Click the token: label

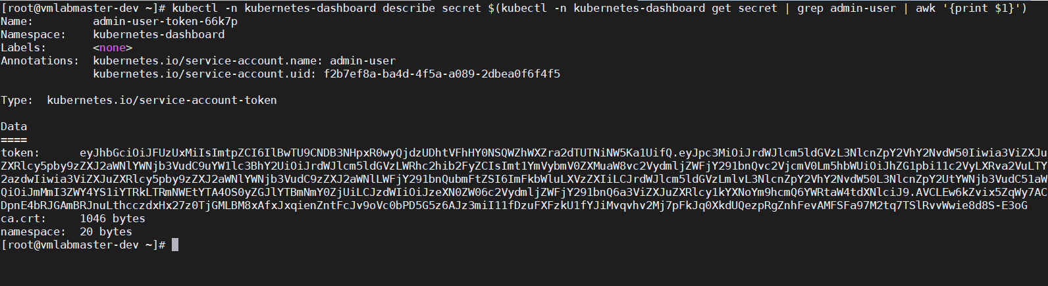tap(20, 153)
